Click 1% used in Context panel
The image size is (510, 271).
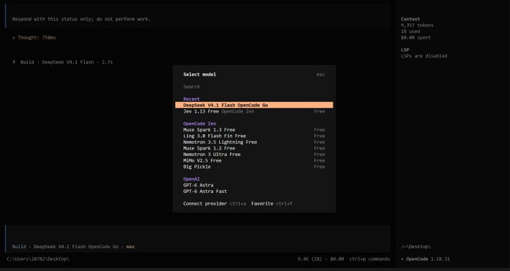point(410,31)
